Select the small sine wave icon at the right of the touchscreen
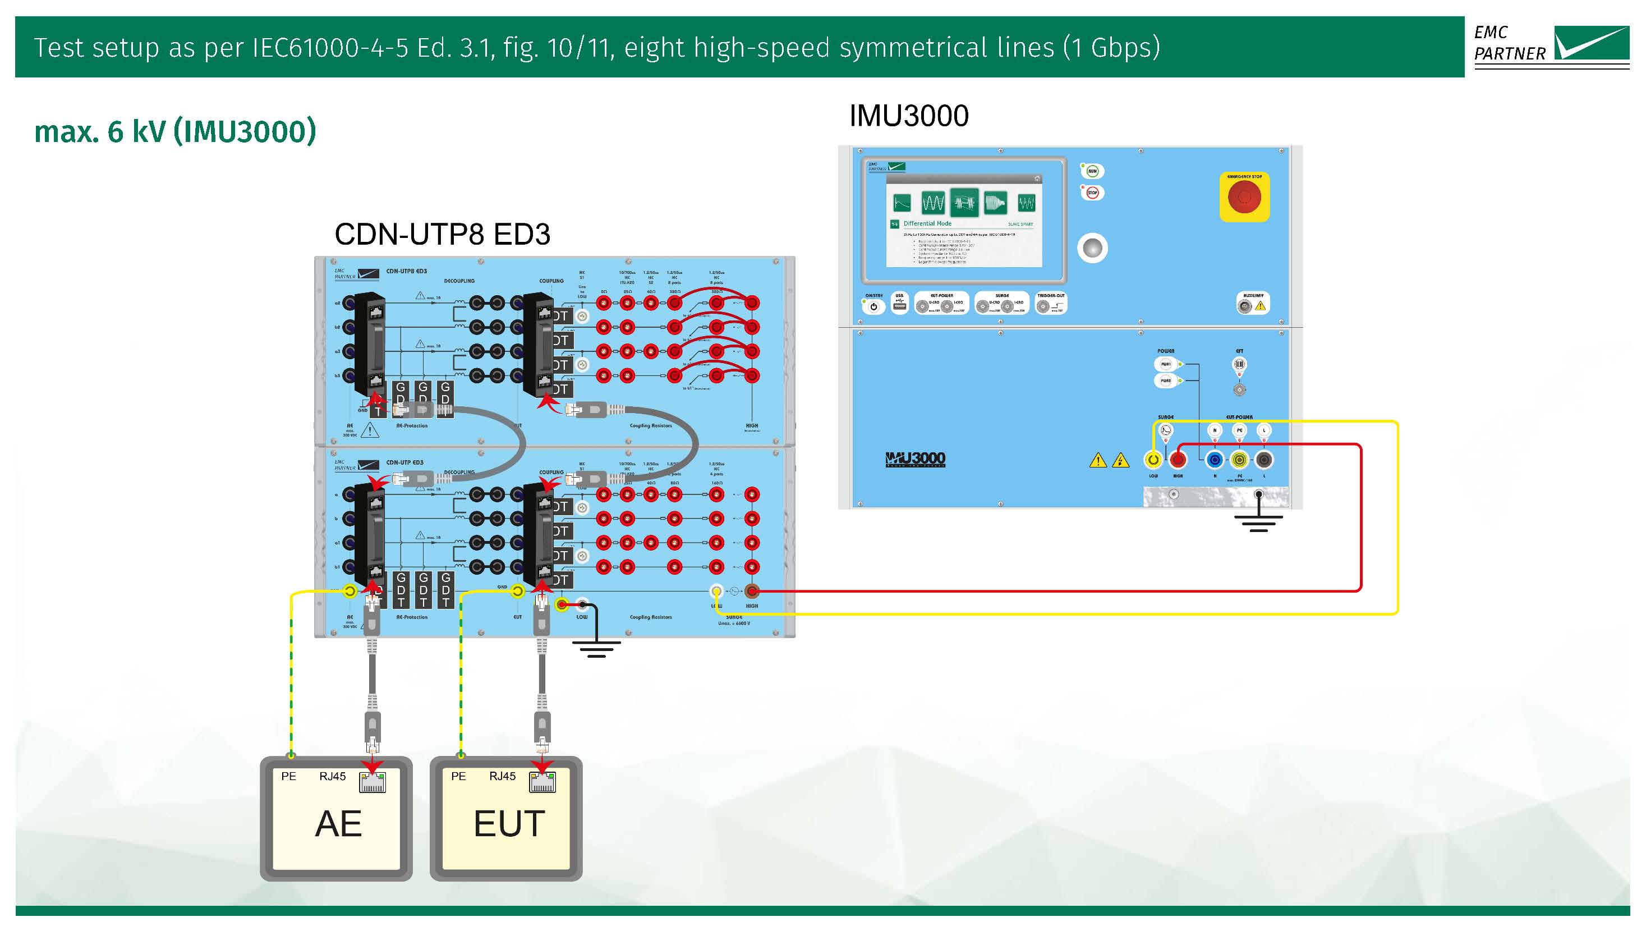The image size is (1646, 926). tap(1026, 204)
